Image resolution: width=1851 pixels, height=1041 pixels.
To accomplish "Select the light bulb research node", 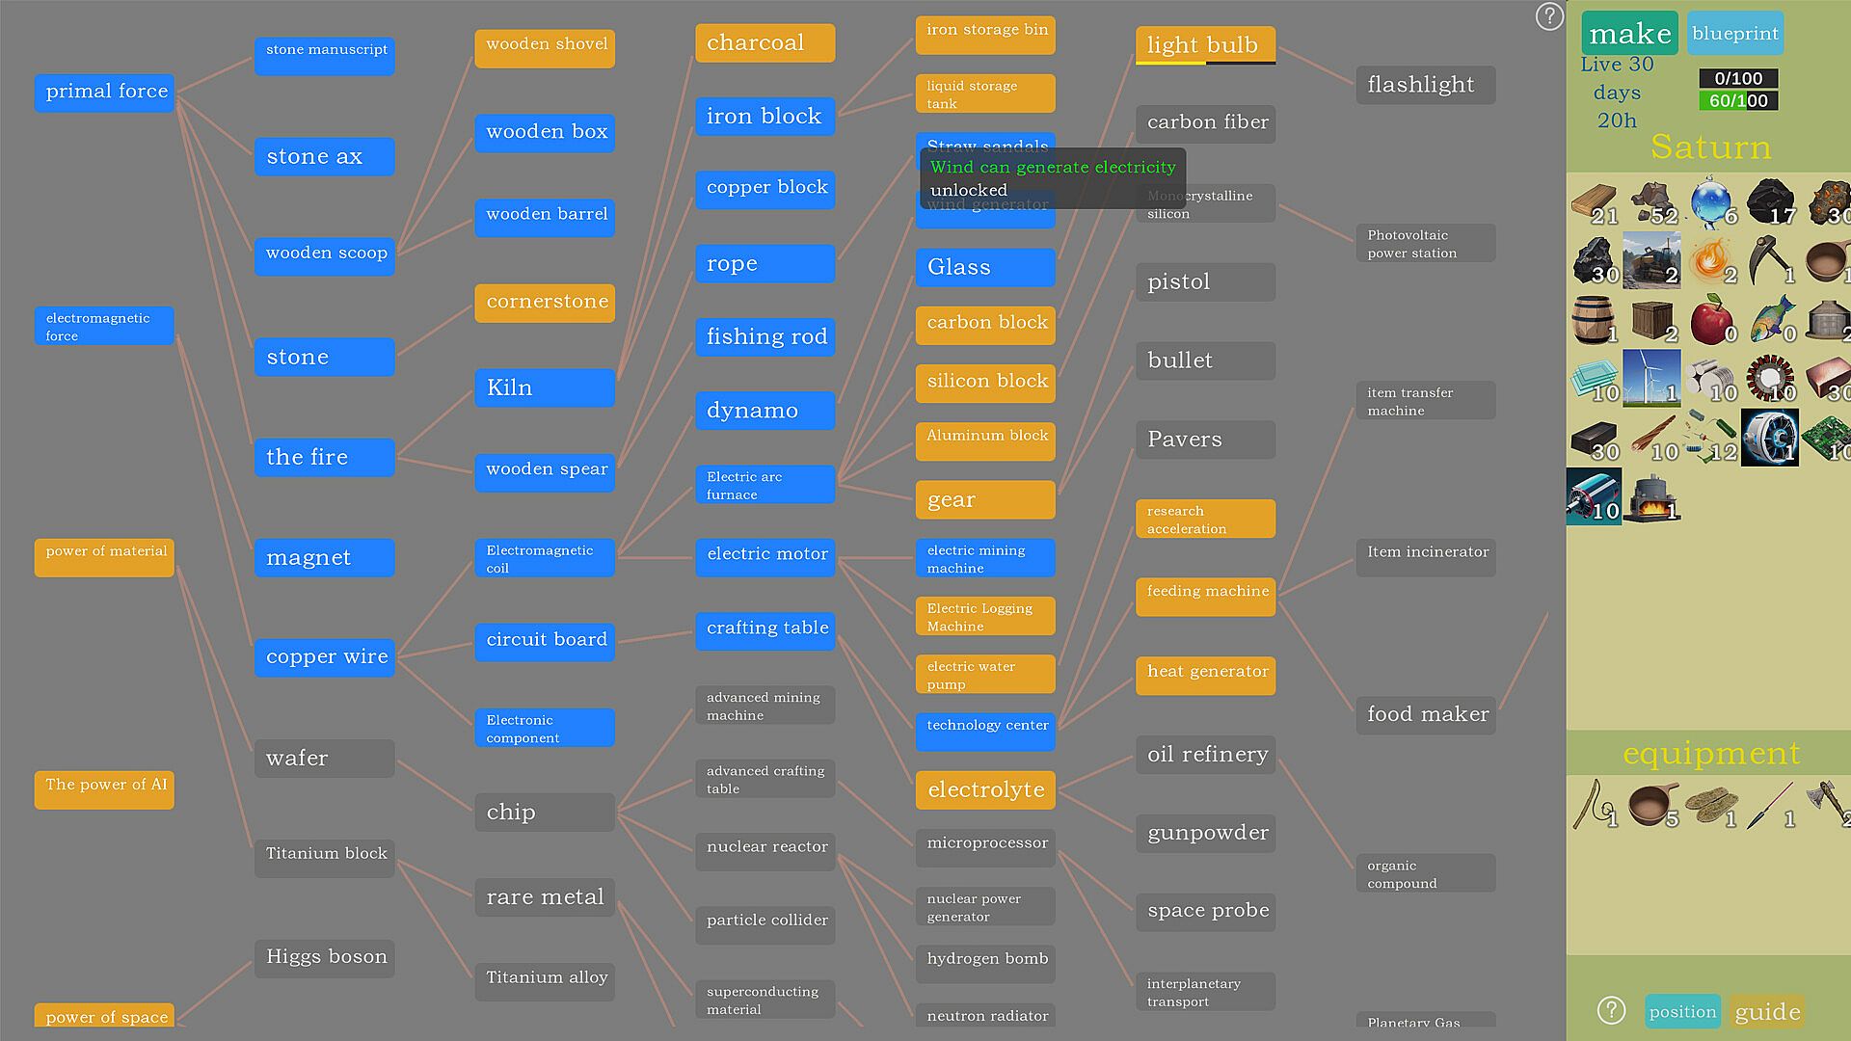I will click(1204, 44).
